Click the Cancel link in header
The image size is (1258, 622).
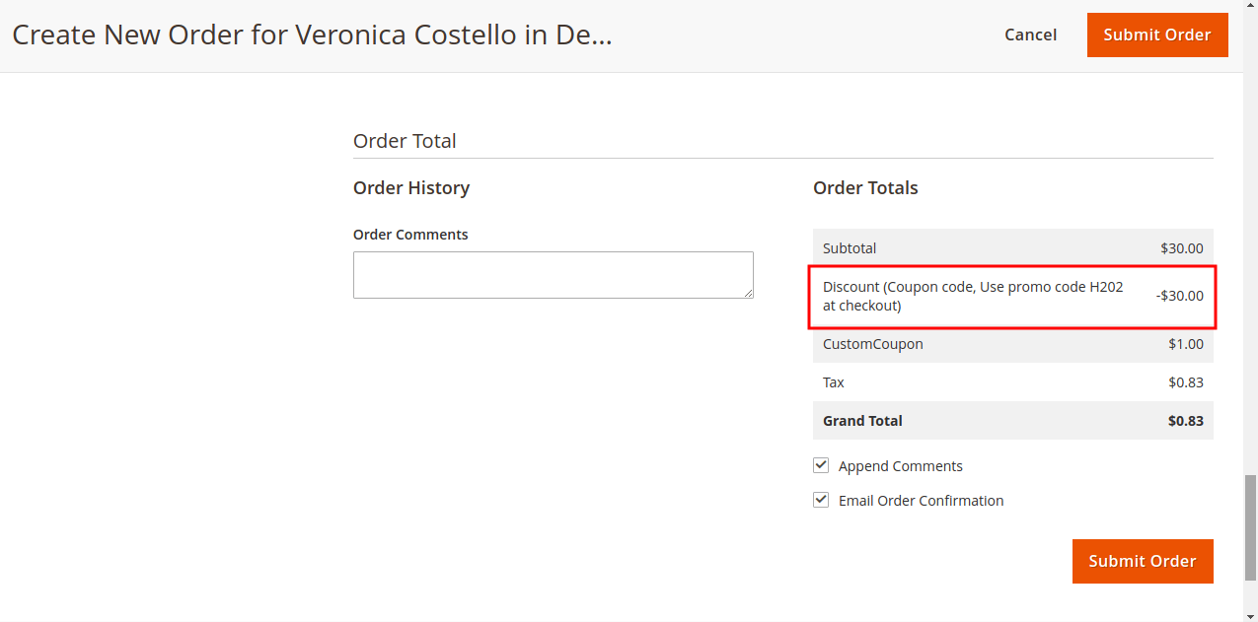click(1030, 35)
